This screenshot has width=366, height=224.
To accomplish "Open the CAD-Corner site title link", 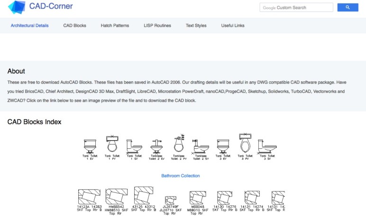I will tap(51, 6).
